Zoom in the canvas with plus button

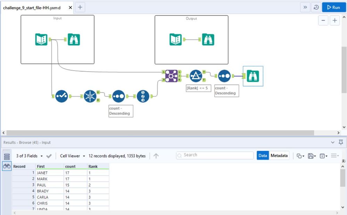tap(334, 20)
